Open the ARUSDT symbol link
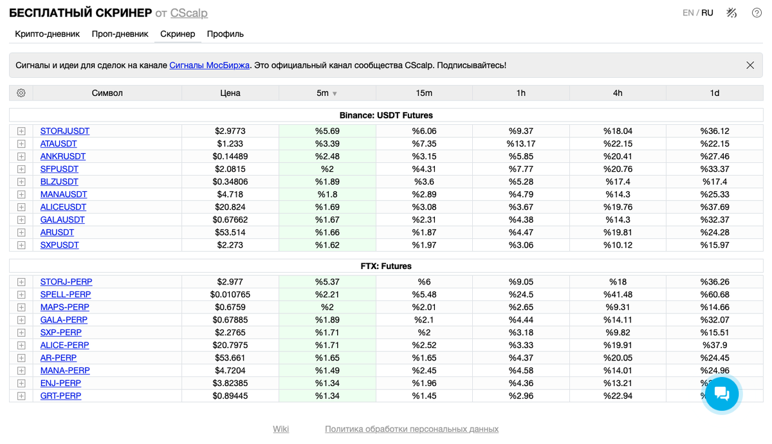The height and width of the screenshot is (444, 772). (x=57, y=232)
